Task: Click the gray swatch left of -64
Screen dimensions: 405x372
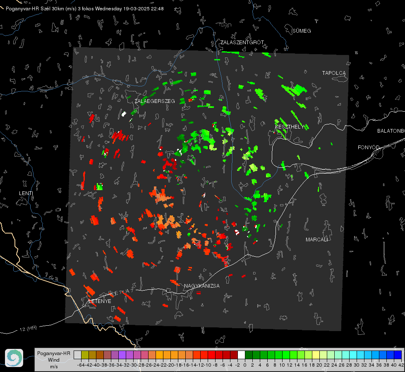Action: [77, 355]
